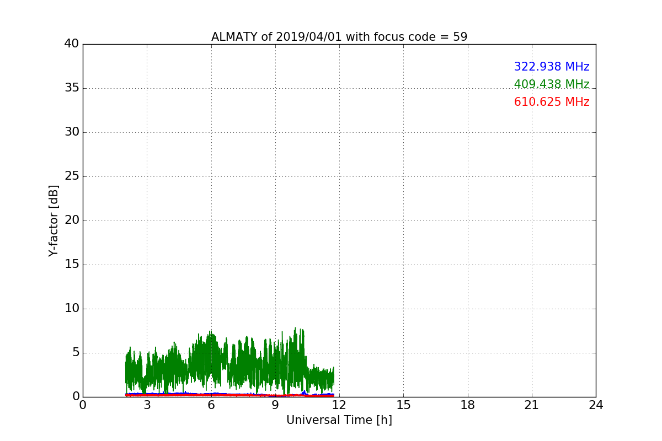The image size is (662, 441).
Task: Click the plot title 'ALMATY of 2019/04/01 with focus code = 59'
Action: (x=339, y=37)
